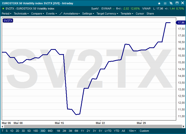
Task: Click the scrollbar right arrow
Action: point(183,126)
